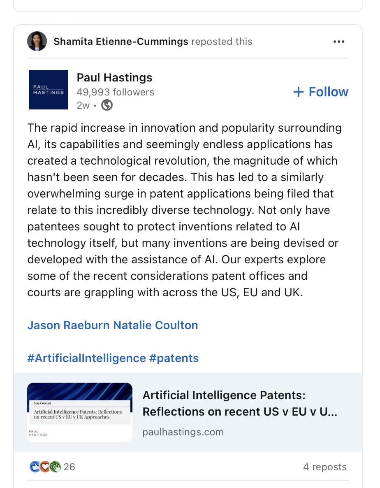View the 4 reposts list
380x488 pixels.
(x=324, y=467)
